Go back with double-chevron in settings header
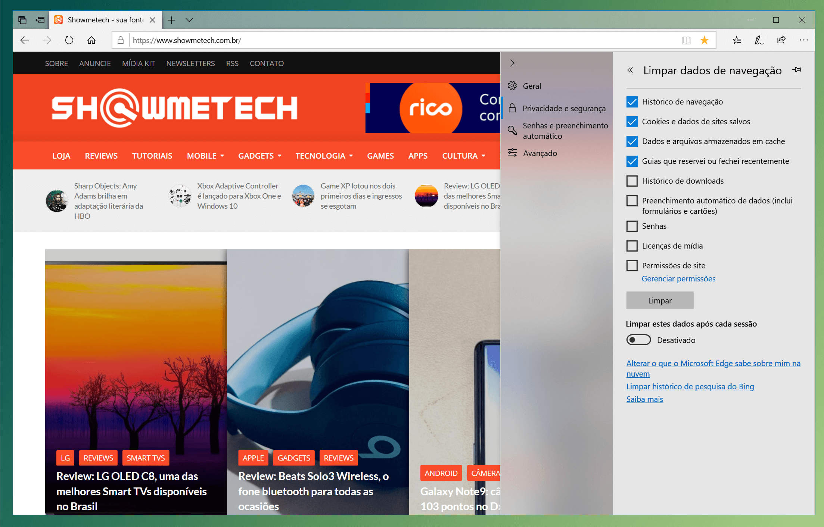 tap(630, 70)
